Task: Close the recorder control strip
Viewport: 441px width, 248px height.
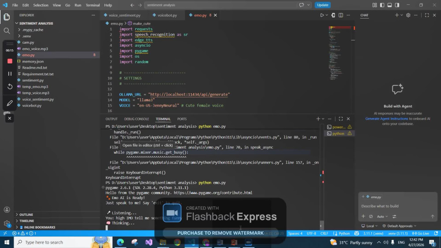Action: [10, 118]
